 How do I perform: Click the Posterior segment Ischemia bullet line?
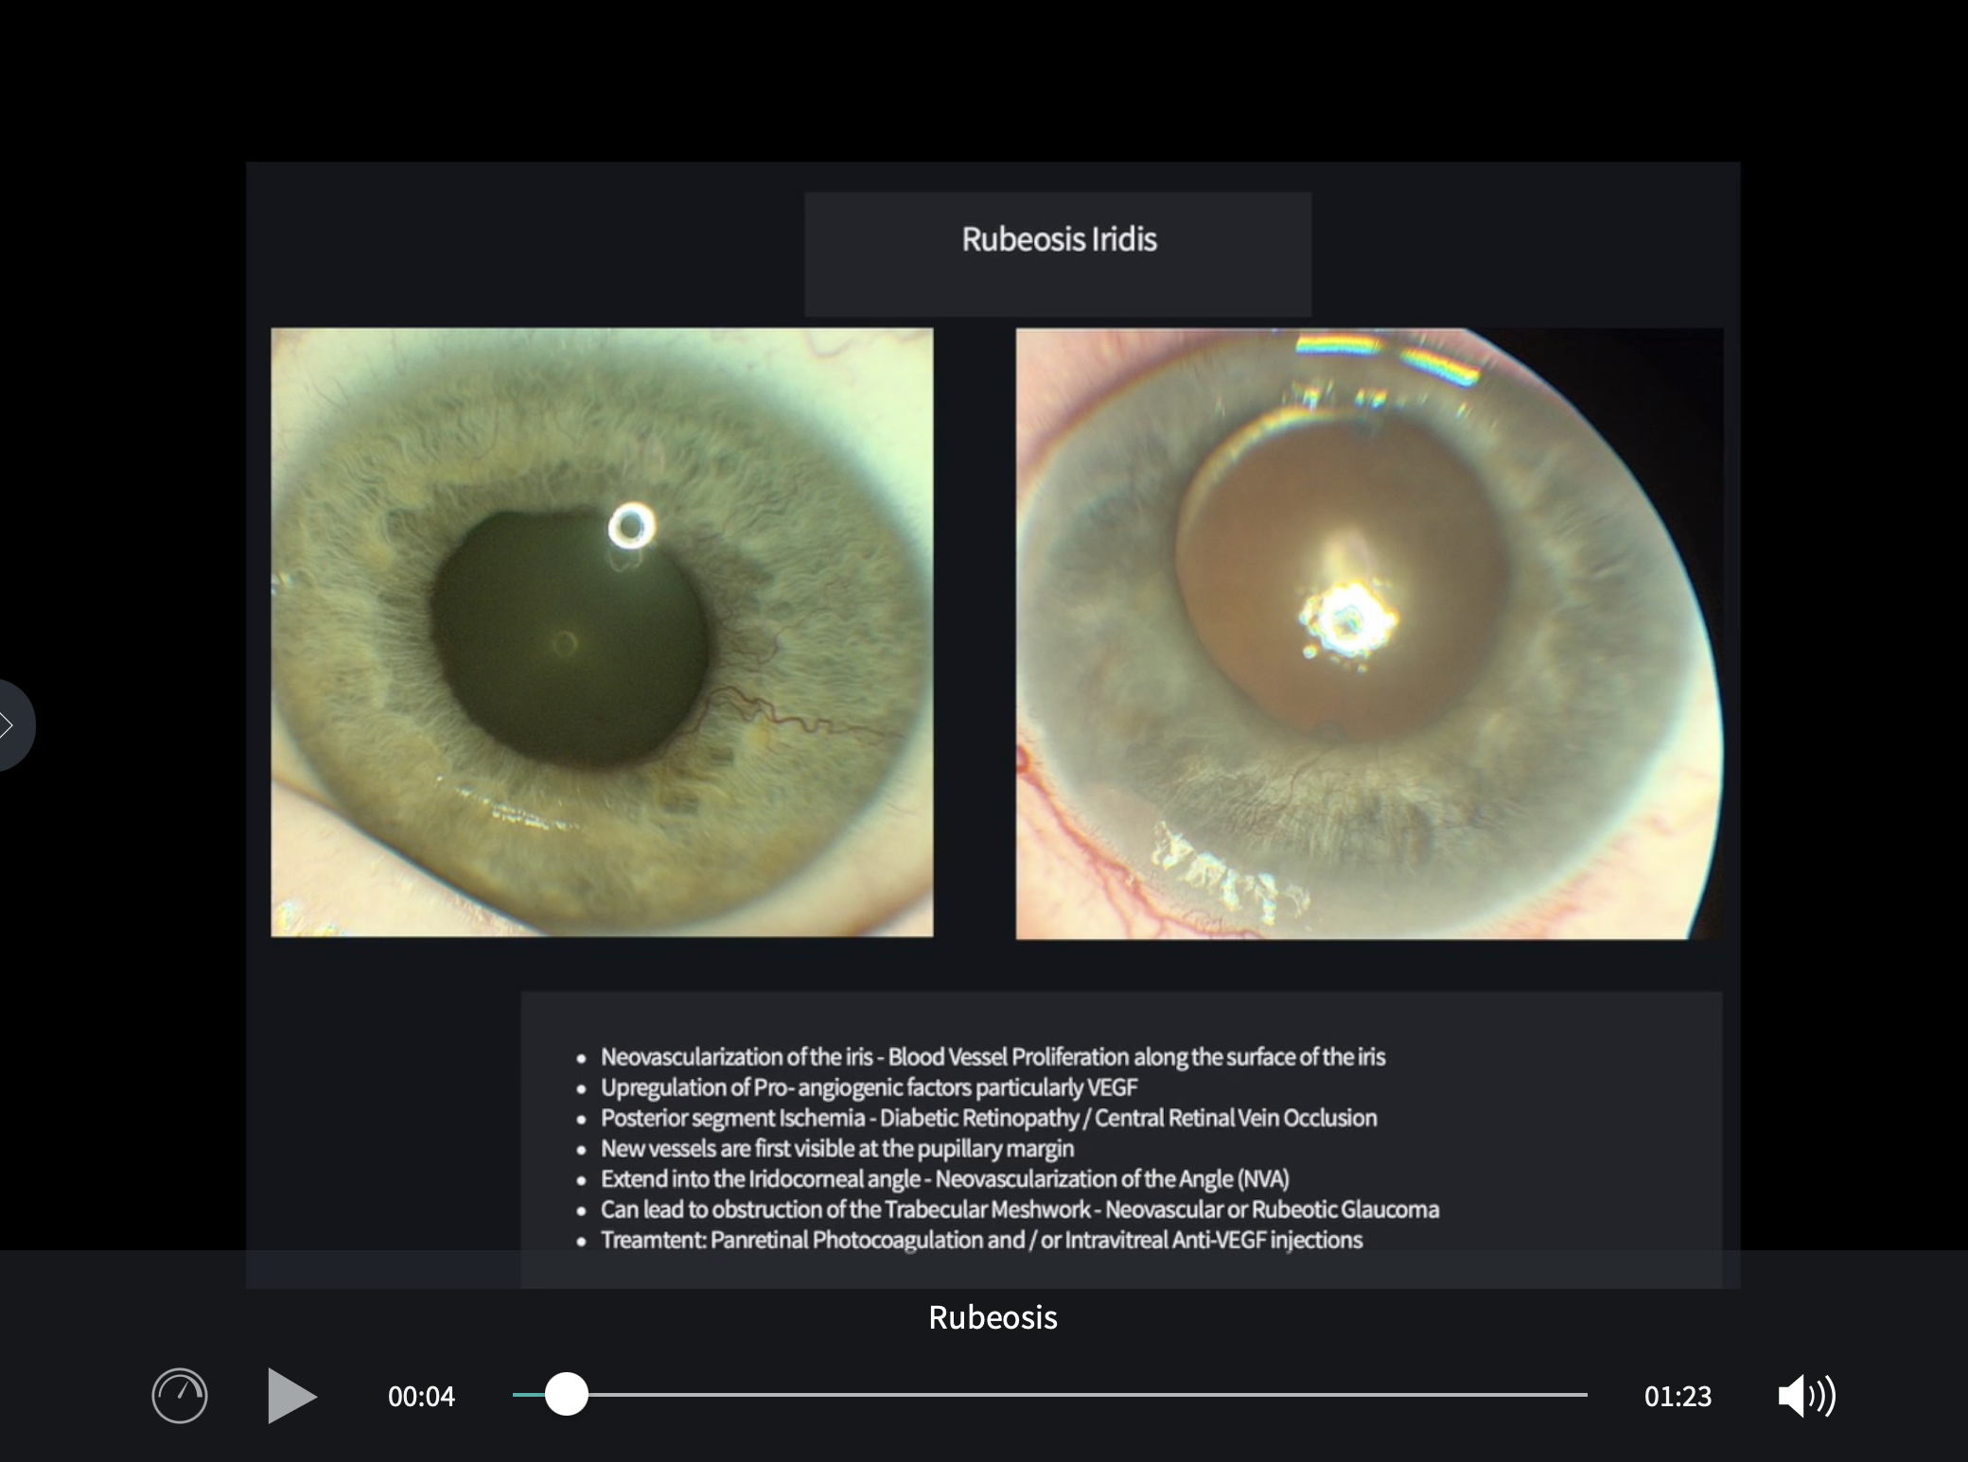[988, 1118]
